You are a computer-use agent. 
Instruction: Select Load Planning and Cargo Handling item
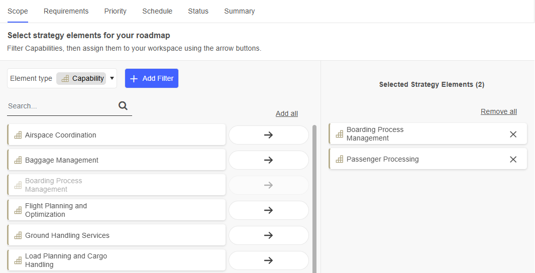117,260
